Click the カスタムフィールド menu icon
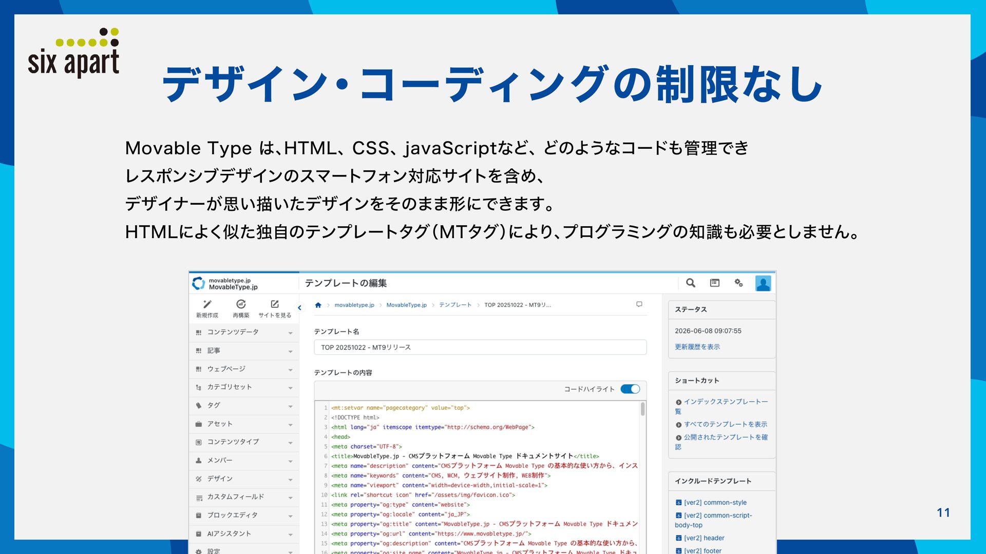 point(199,498)
